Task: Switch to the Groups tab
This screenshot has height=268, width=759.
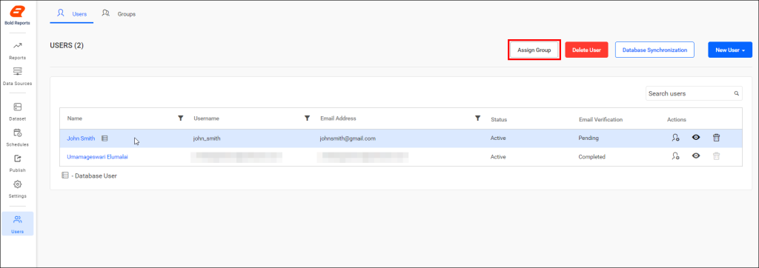Action: (119, 14)
